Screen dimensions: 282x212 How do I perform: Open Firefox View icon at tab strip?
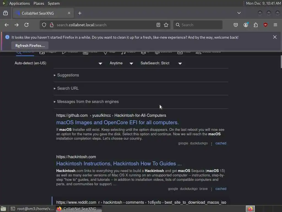(x=6, y=13)
